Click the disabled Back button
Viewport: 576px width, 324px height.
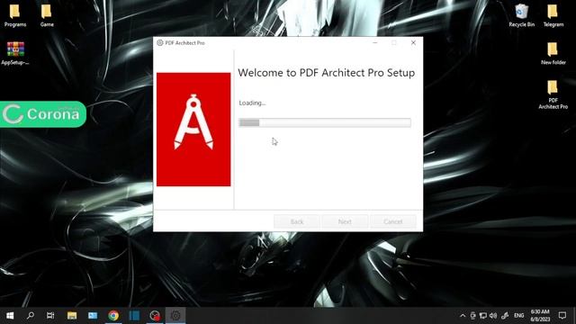pos(297,221)
